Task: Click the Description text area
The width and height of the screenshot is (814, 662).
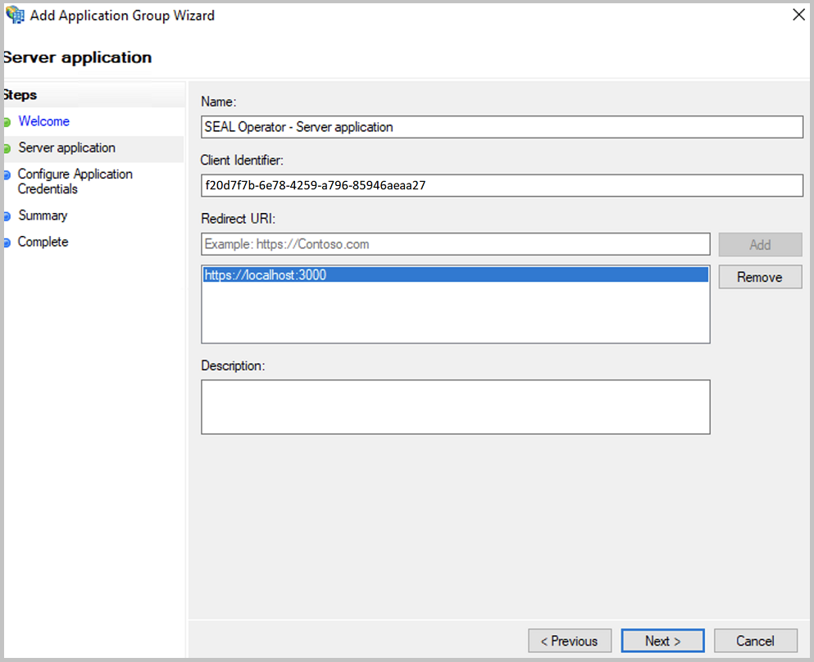Action: click(456, 407)
